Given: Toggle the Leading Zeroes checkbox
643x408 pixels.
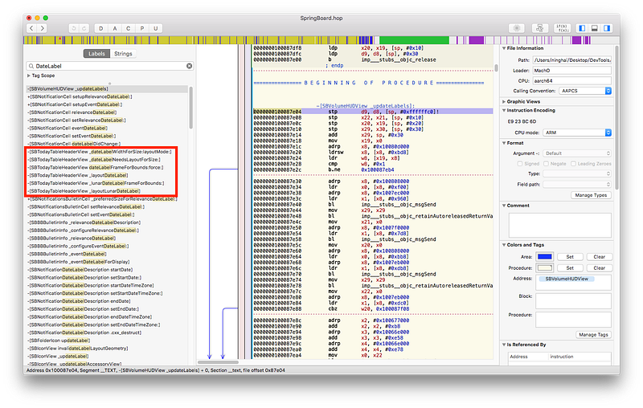Looking at the screenshot, I should pos(573,164).
